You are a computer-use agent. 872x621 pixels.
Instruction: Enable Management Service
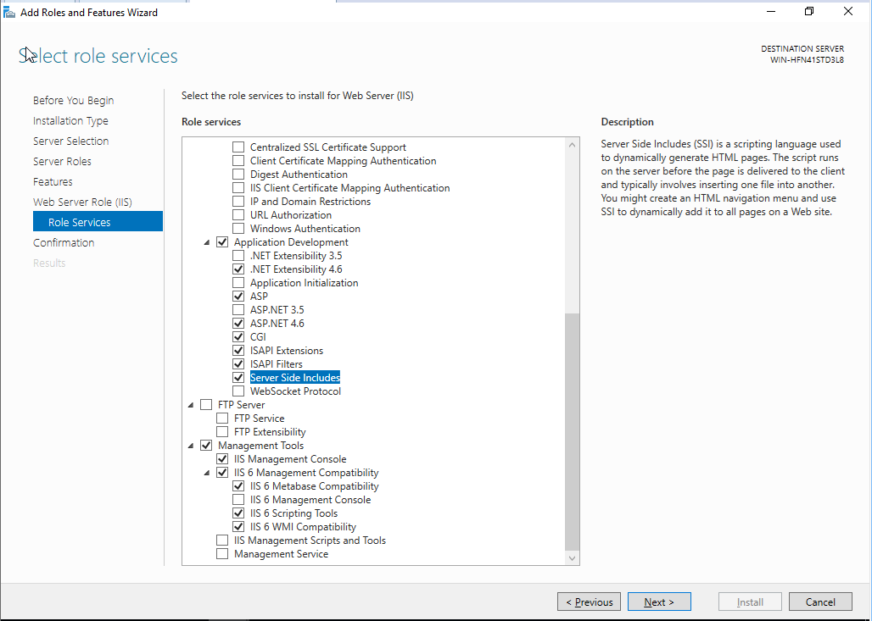pos(222,553)
